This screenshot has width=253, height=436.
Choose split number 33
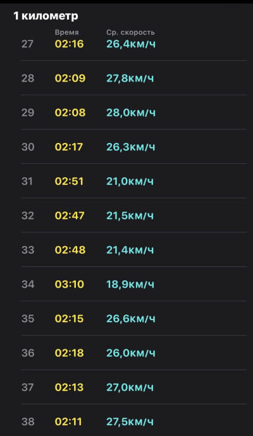click(x=28, y=250)
